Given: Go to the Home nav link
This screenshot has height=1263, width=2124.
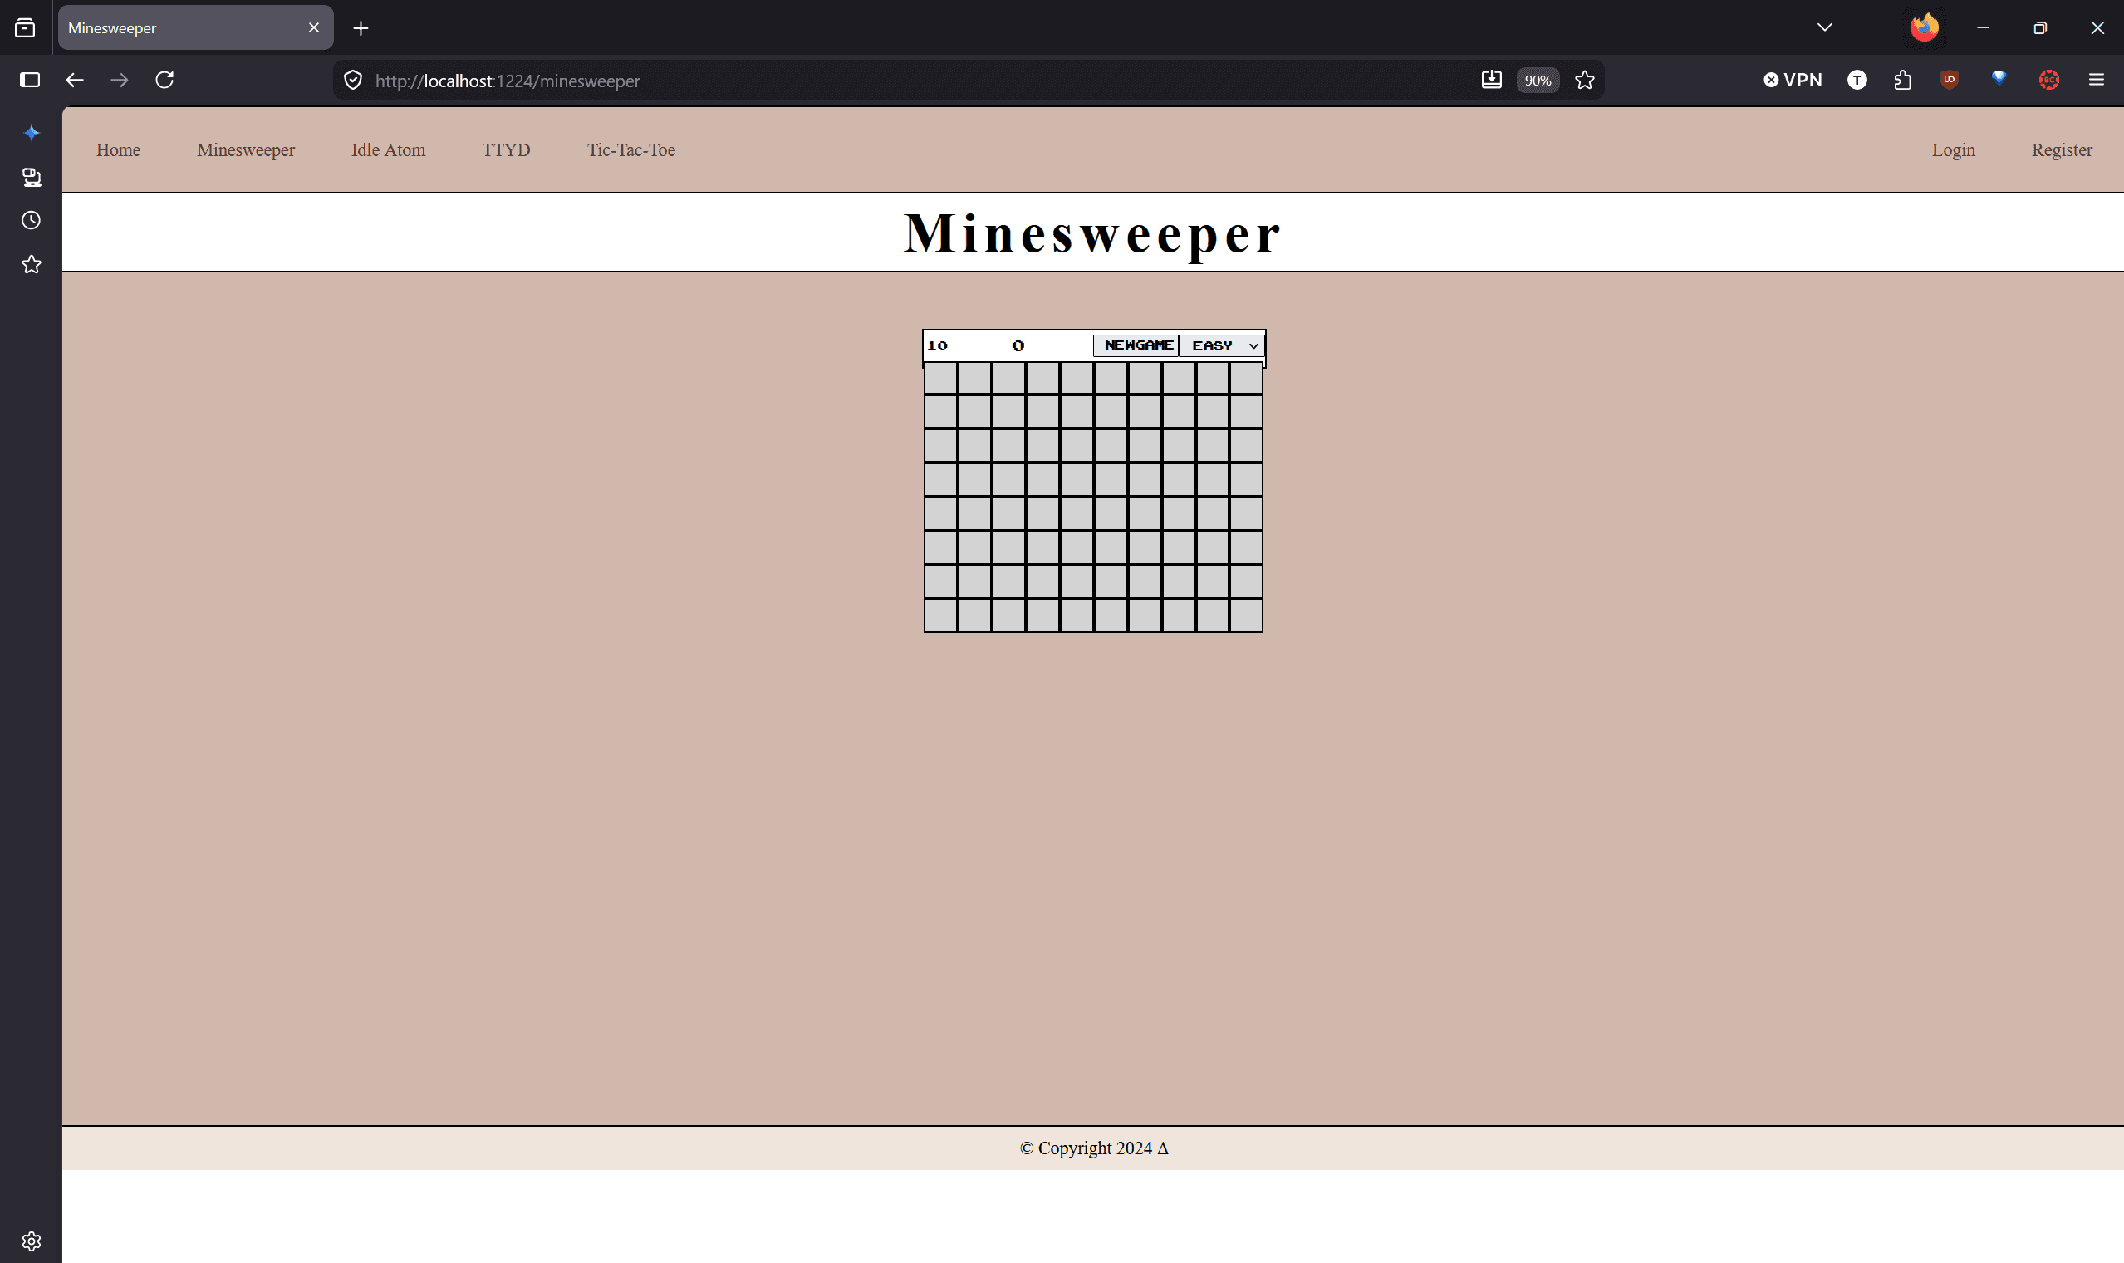Looking at the screenshot, I should click(118, 149).
